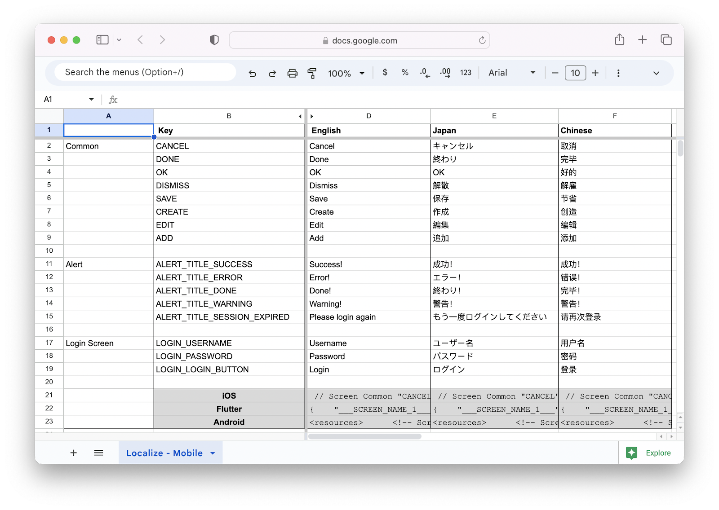The image size is (719, 510).
Task: Click the Chinese header cell
Action: click(x=615, y=130)
